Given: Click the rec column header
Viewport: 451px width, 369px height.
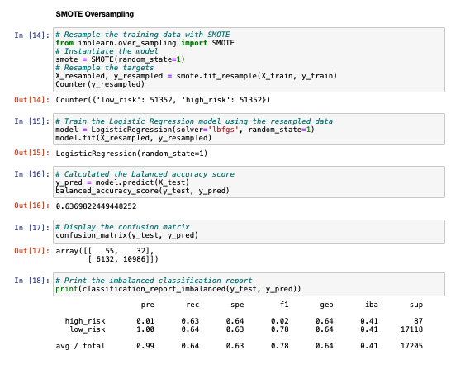Looking at the screenshot, I should coord(192,305).
